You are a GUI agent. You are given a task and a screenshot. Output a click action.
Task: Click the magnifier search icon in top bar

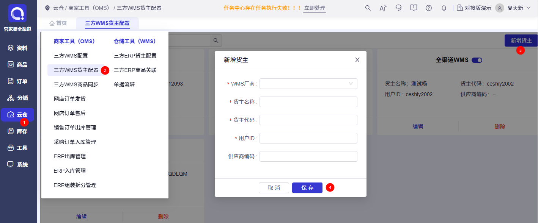368,8
